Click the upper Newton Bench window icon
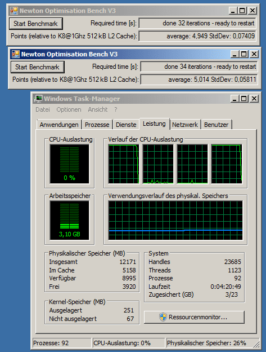Image resolution: width=266 pixels, height=352 pixels. pyautogui.click(x=14, y=11)
